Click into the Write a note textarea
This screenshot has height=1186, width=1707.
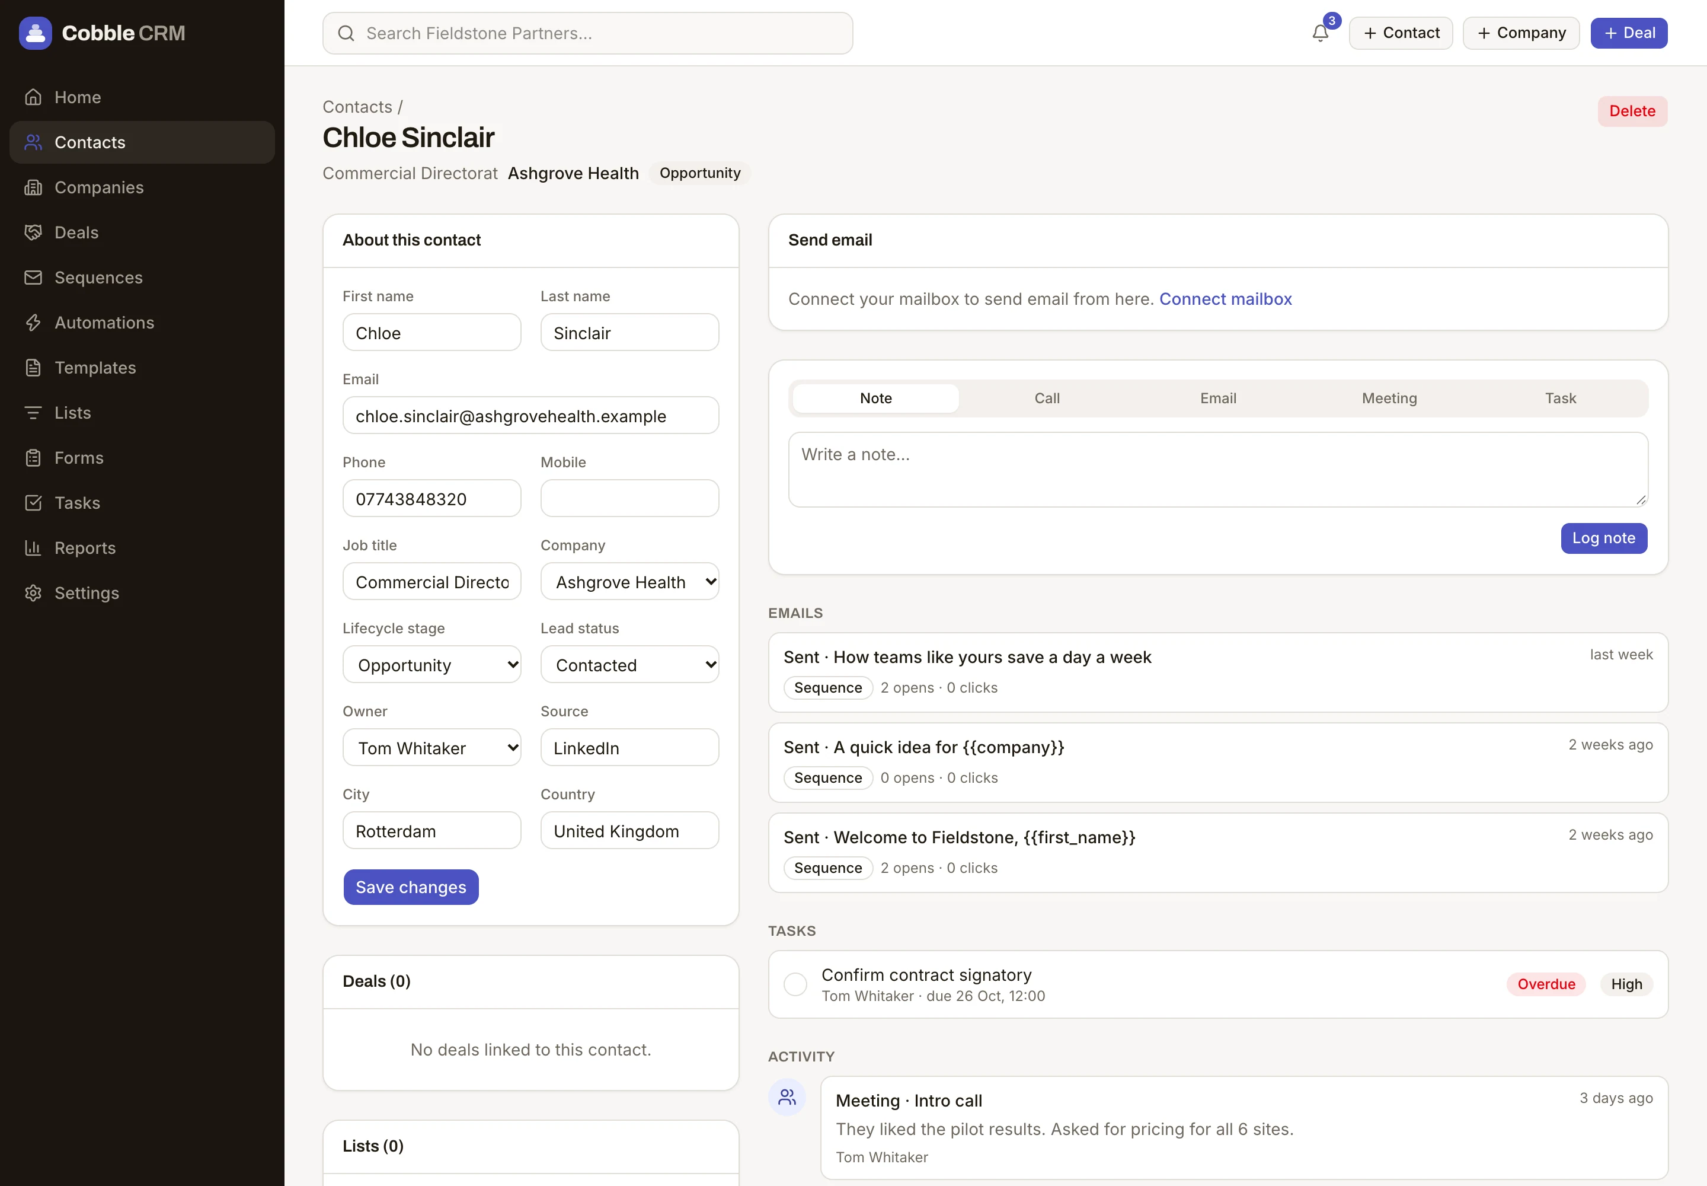1218,470
